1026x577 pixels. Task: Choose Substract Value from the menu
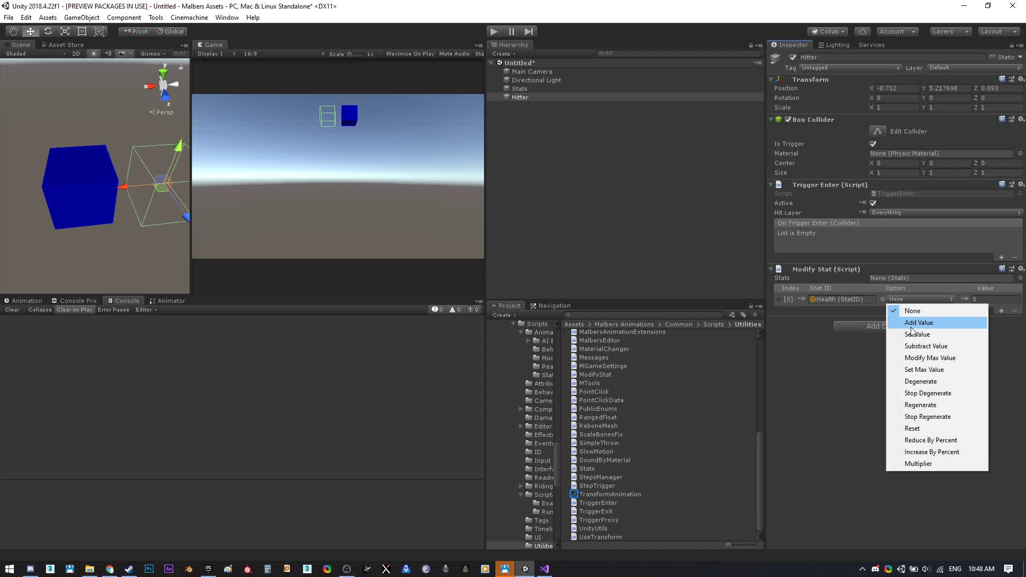pos(926,346)
